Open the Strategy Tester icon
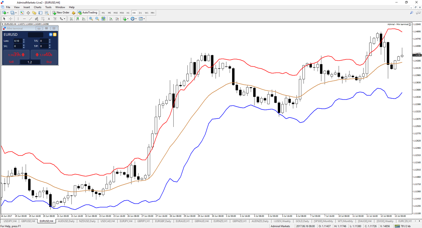This screenshot has width=422, height=228. click(46, 12)
